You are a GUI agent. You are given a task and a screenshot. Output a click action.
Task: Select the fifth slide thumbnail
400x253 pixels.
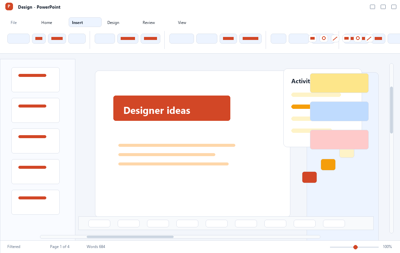[x=35, y=202]
